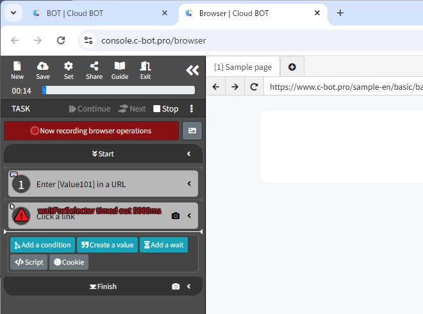Open Chrome tab list dropdown arrow
This screenshot has width=423, height=314.
click(13, 13)
